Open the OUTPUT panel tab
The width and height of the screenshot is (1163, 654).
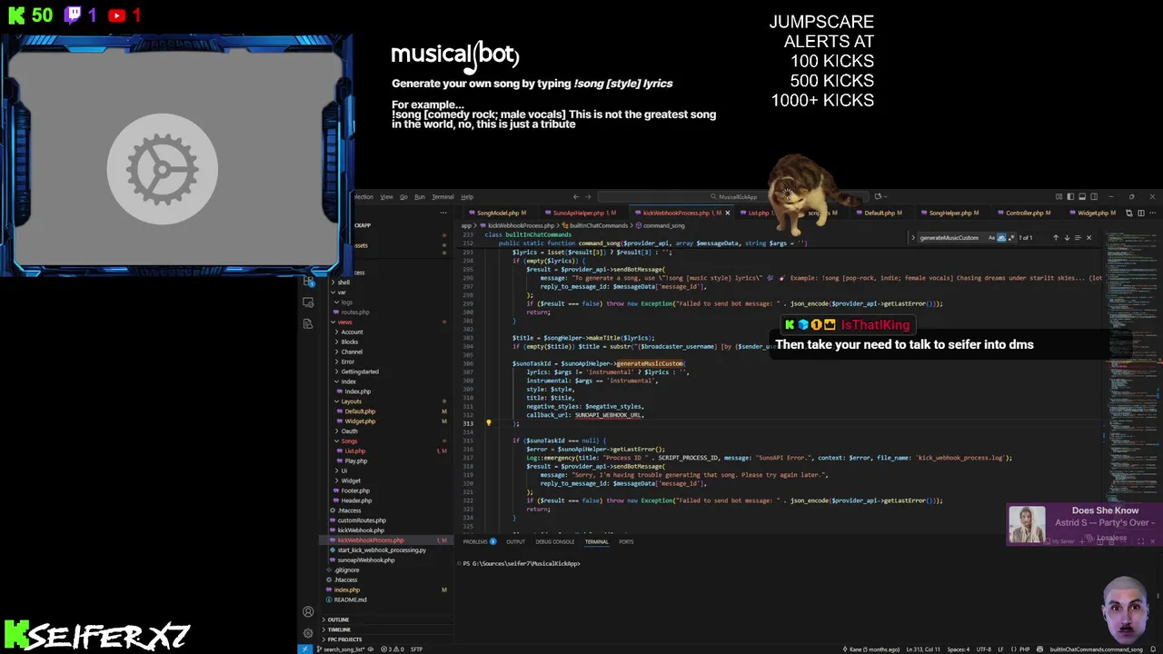click(x=516, y=541)
